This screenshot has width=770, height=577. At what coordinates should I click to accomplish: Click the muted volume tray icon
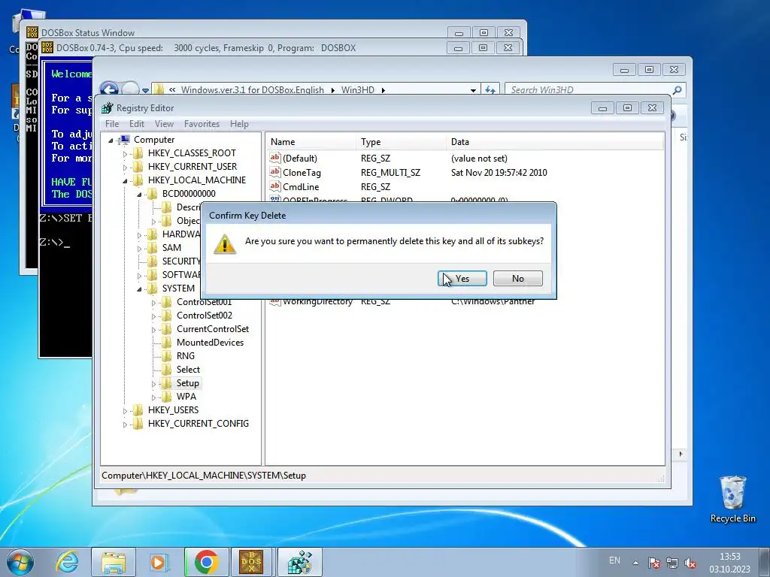(690, 563)
